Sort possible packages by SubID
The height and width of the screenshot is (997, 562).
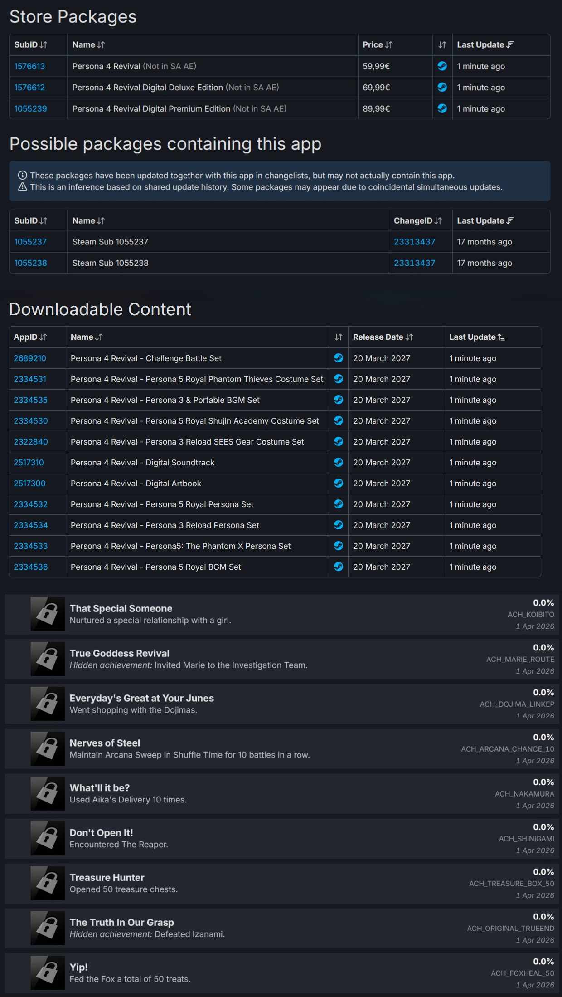[x=30, y=220]
